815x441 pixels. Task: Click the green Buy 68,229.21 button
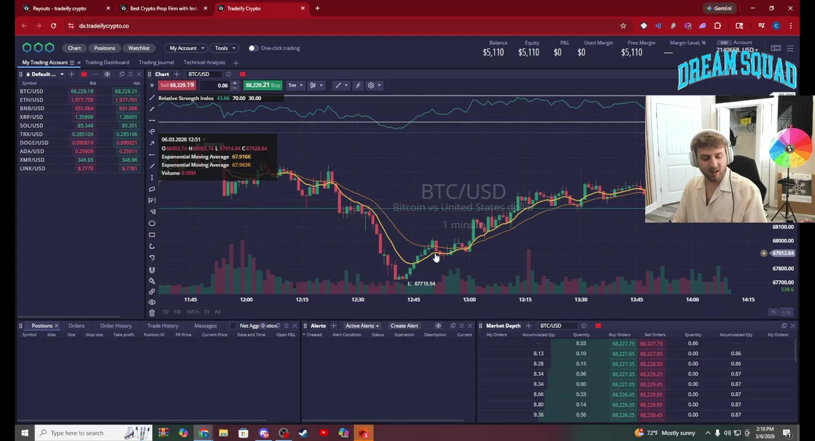point(262,85)
